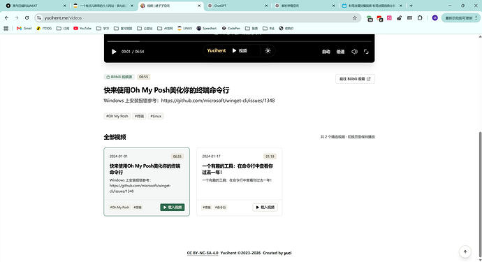Image resolution: width=482 pixels, height=262 pixels.
Task: Go back to top with the arrow button
Action: pos(465,252)
